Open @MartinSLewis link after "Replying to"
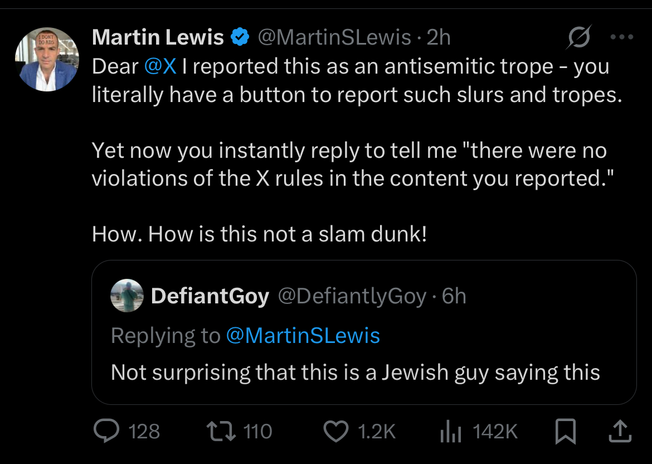Screen dimensions: 652x464 click(303, 336)
